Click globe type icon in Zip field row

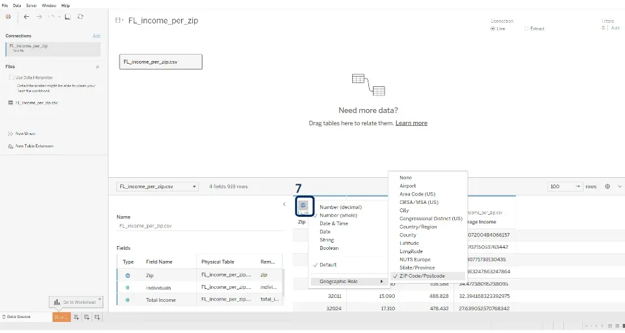[127, 276]
